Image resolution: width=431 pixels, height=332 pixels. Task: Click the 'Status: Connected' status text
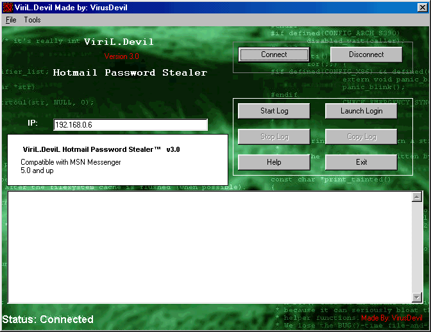(x=48, y=319)
